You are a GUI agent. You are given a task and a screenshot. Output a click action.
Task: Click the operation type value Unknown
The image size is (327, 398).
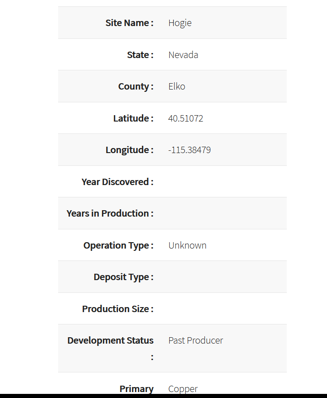(x=188, y=245)
